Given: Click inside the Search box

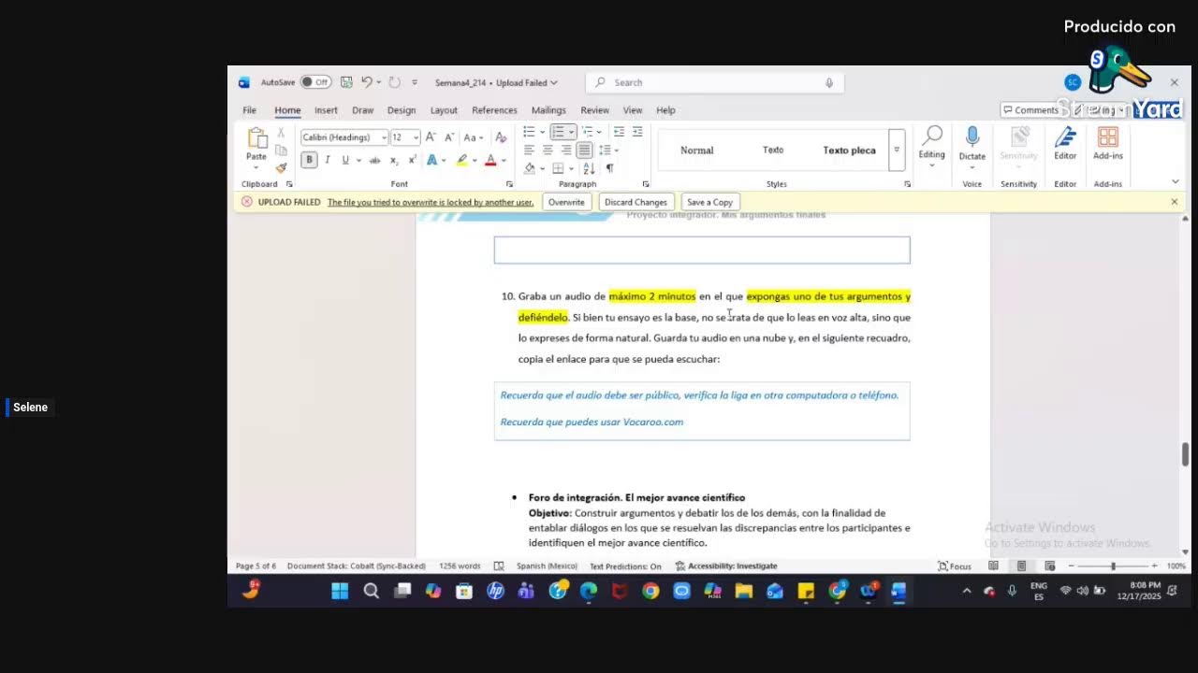Looking at the screenshot, I should 714,82.
